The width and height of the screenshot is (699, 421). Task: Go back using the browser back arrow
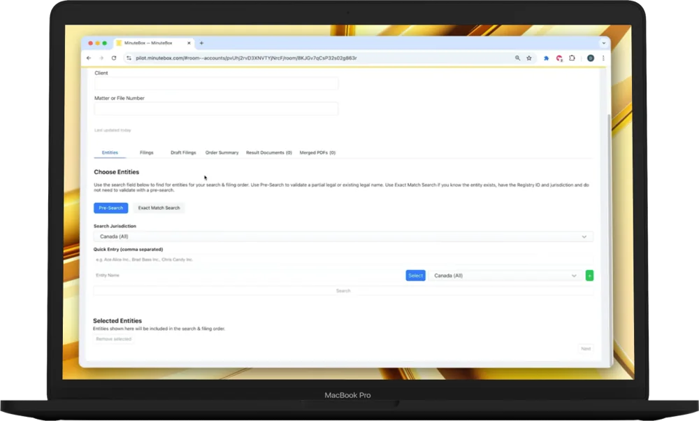tap(89, 58)
